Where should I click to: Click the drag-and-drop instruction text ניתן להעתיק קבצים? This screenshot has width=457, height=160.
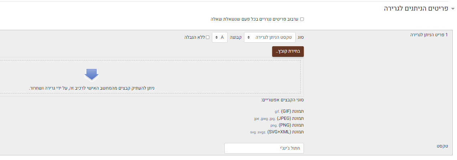click(92, 88)
